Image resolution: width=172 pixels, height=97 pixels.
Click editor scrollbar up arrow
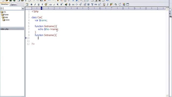point(167,10)
